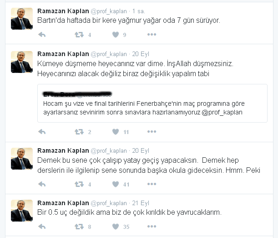Reply to the Kümeye düşmeme tweet
The width and height of the screenshot is (278, 238).
[x=42, y=132]
